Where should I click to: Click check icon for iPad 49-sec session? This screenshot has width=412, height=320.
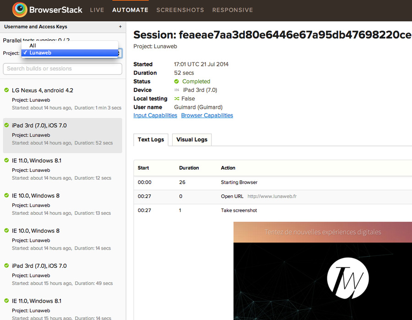6,266
